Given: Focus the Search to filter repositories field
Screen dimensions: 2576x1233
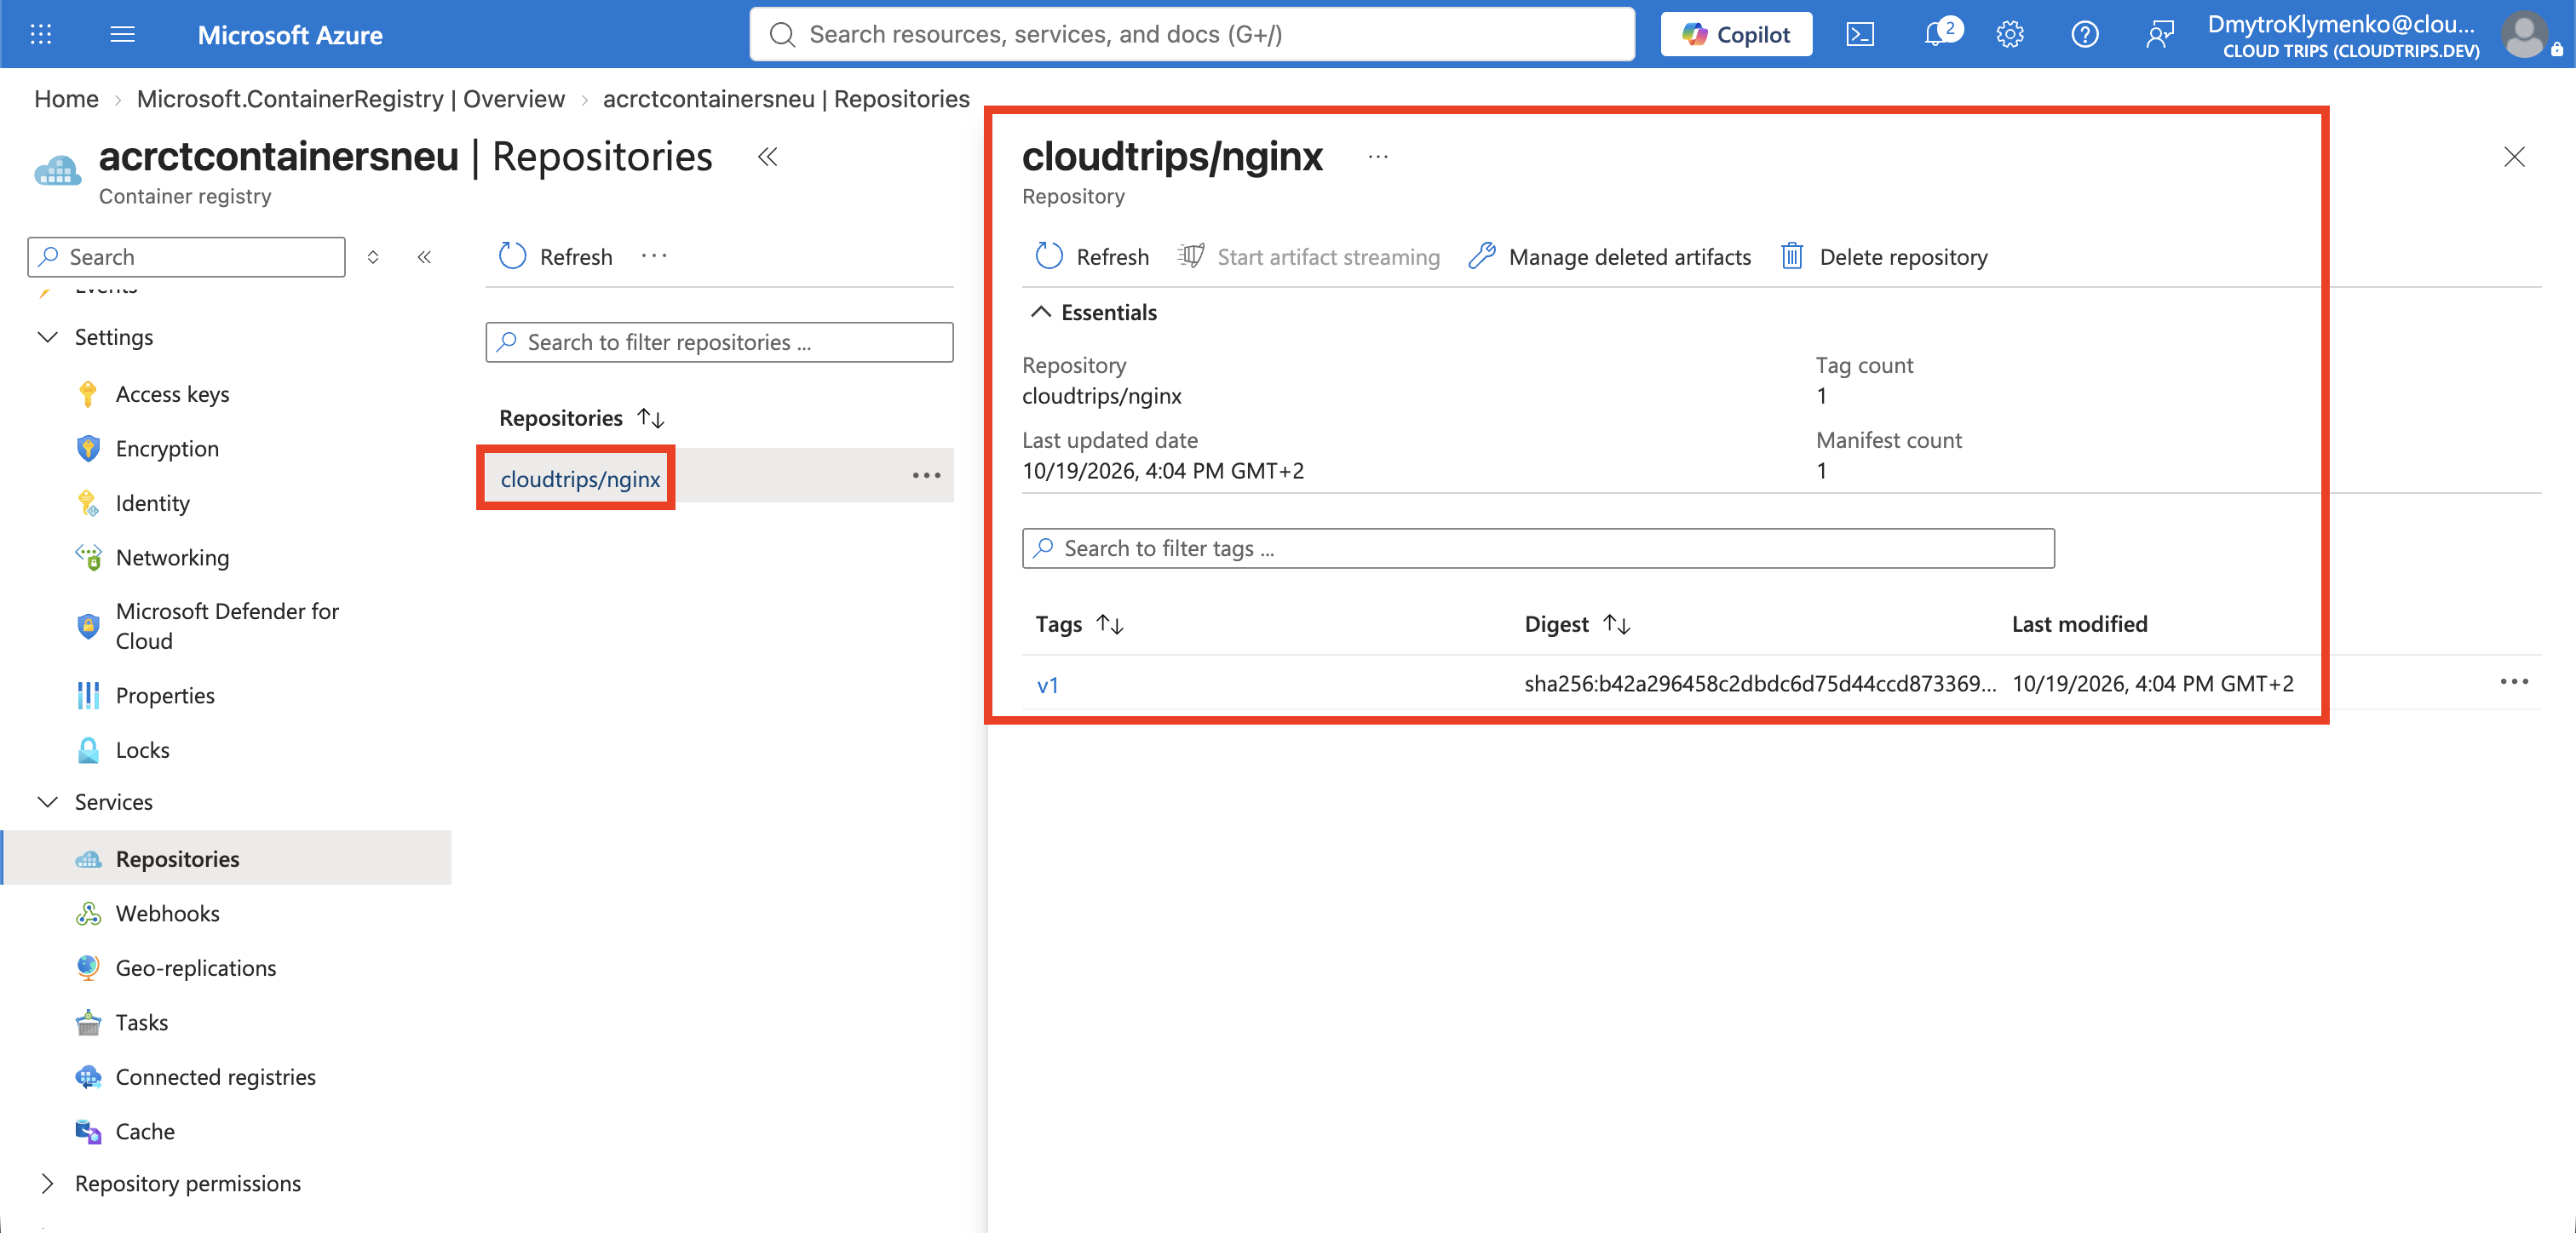Looking at the screenshot, I should point(719,342).
